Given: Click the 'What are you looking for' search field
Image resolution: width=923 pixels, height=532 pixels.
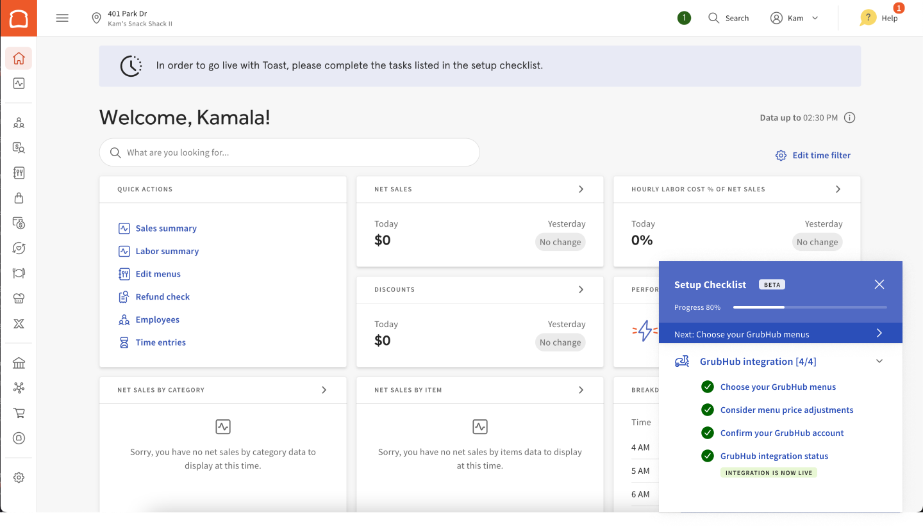Looking at the screenshot, I should (290, 152).
